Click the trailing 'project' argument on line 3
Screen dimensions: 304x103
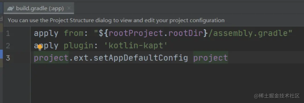pyautogui.click(x=211, y=58)
